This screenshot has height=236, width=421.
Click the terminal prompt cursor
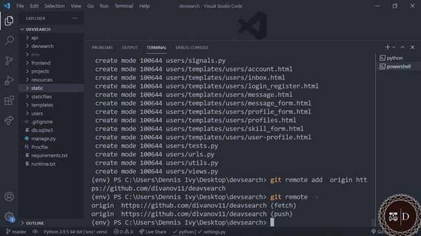point(272,222)
